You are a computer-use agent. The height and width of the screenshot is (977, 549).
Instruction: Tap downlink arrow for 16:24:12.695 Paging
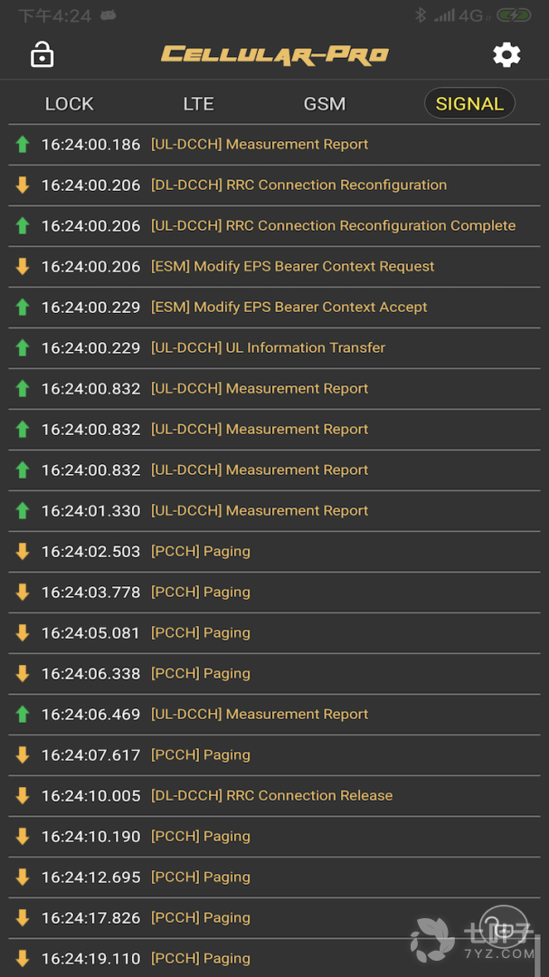pos(23,877)
